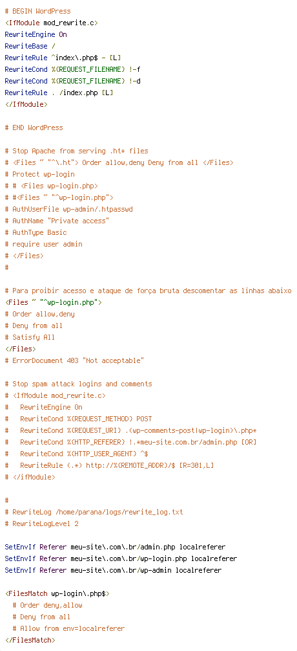The image size is (297, 651).
Task: Click the Files ~ "^wp-login.php" opening tag
Action: click(x=54, y=302)
